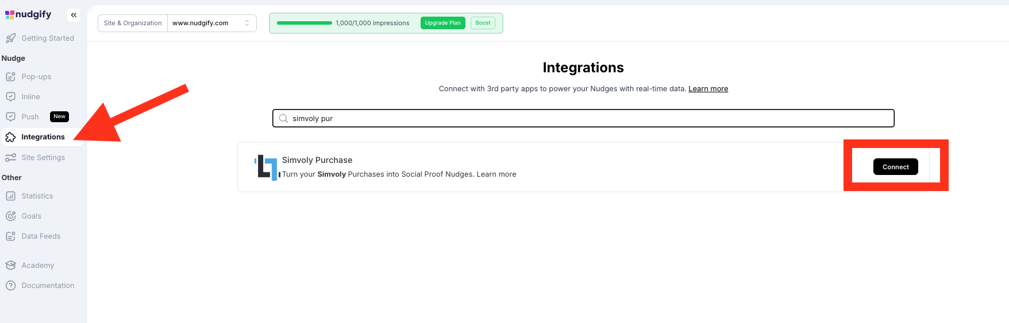Click the search magnifier icon
This screenshot has width=1009, height=323.
pos(283,119)
